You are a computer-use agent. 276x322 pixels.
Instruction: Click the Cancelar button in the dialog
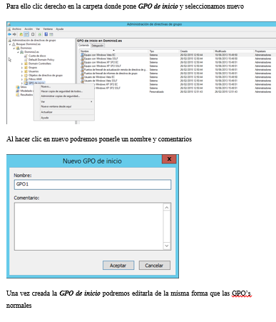(155, 266)
